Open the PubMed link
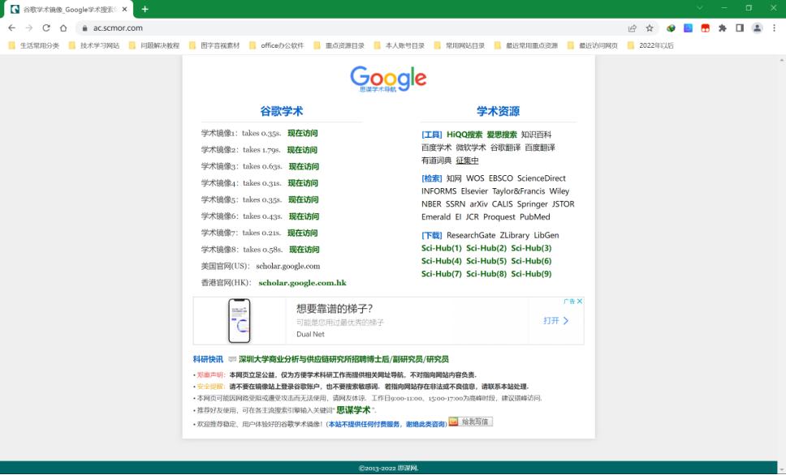Viewport: 786px width, 475px height. click(535, 217)
